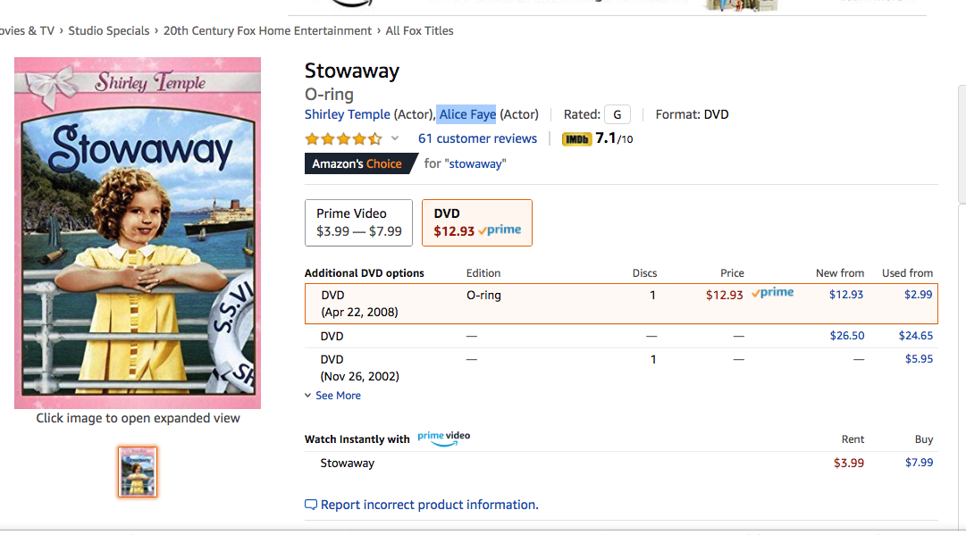Click the Report incorrect information speech bubble icon
The image size is (966, 535).
(311, 505)
